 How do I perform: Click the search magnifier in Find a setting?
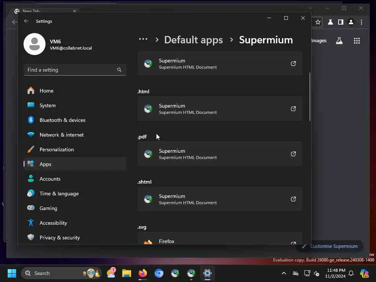pos(119,70)
